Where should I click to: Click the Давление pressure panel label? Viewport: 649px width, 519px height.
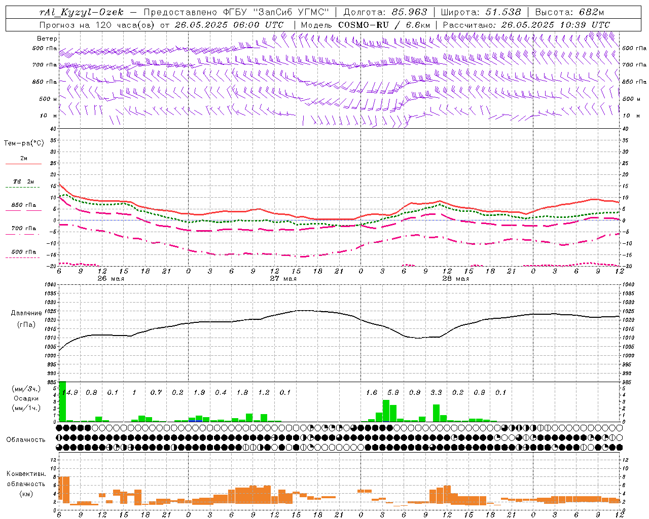coord(26,313)
